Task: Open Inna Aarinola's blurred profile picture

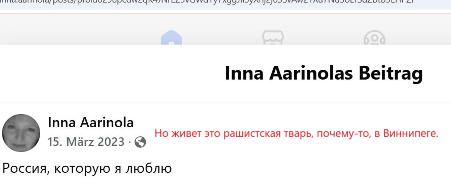Action: [21, 133]
